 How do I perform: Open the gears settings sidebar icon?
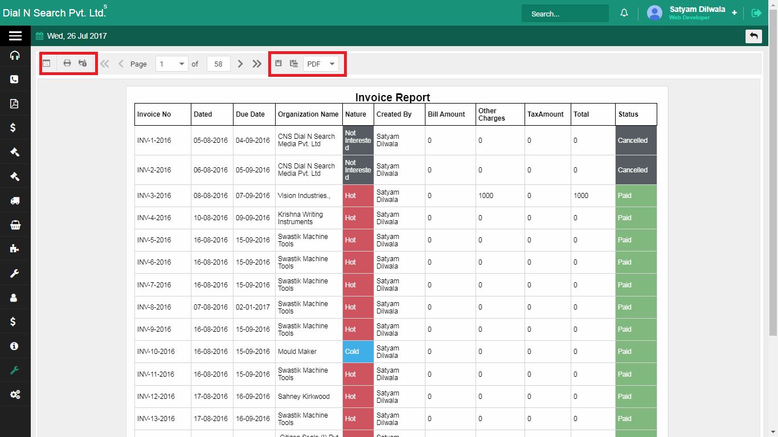15,394
